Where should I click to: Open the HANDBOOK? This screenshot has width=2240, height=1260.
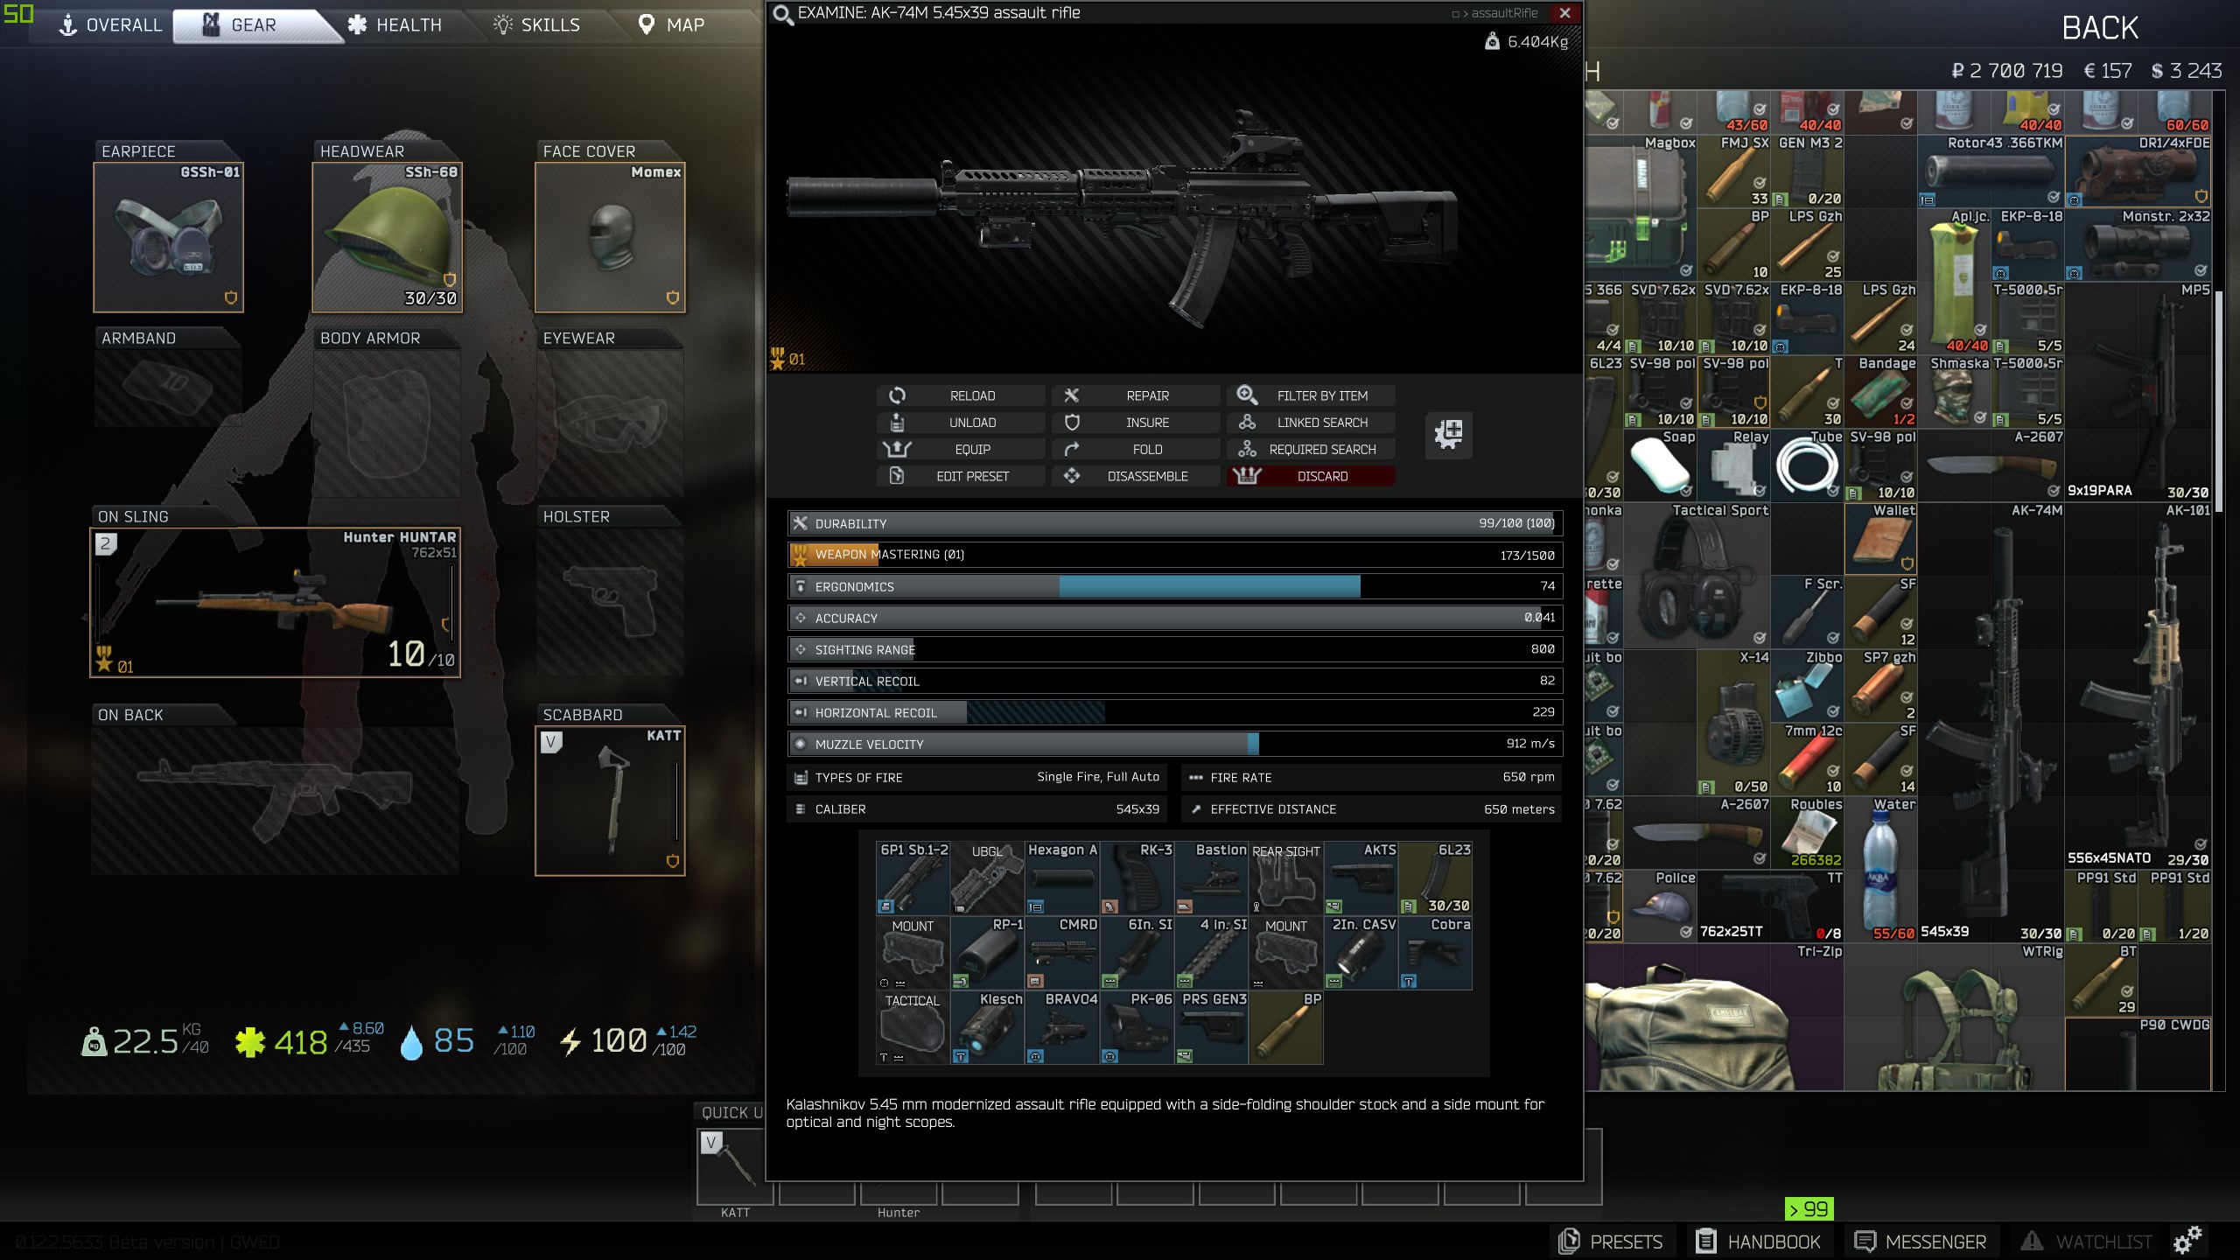pyautogui.click(x=1757, y=1241)
